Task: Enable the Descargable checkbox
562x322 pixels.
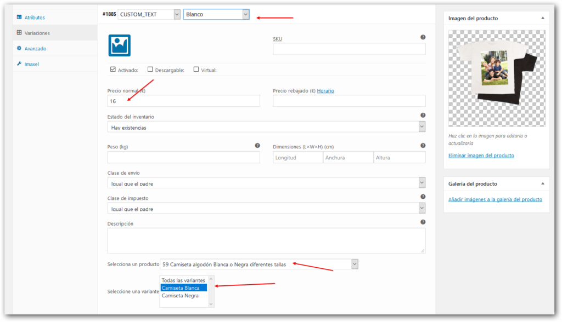Action: (x=150, y=70)
